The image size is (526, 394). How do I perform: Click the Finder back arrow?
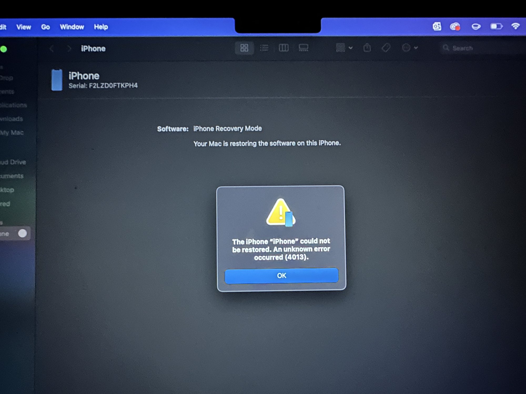[52, 49]
